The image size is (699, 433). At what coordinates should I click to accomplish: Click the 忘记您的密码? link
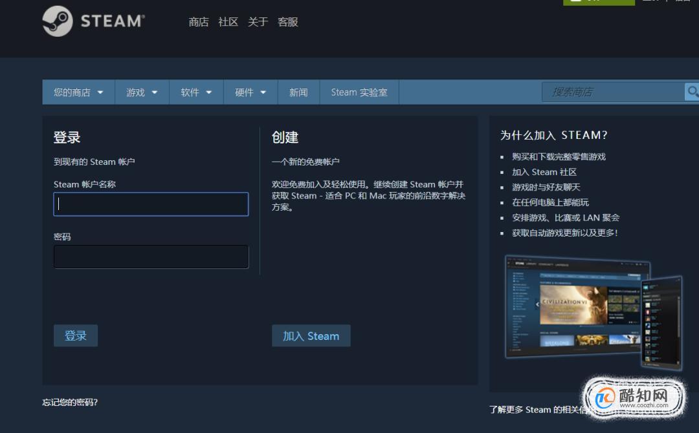pos(69,402)
